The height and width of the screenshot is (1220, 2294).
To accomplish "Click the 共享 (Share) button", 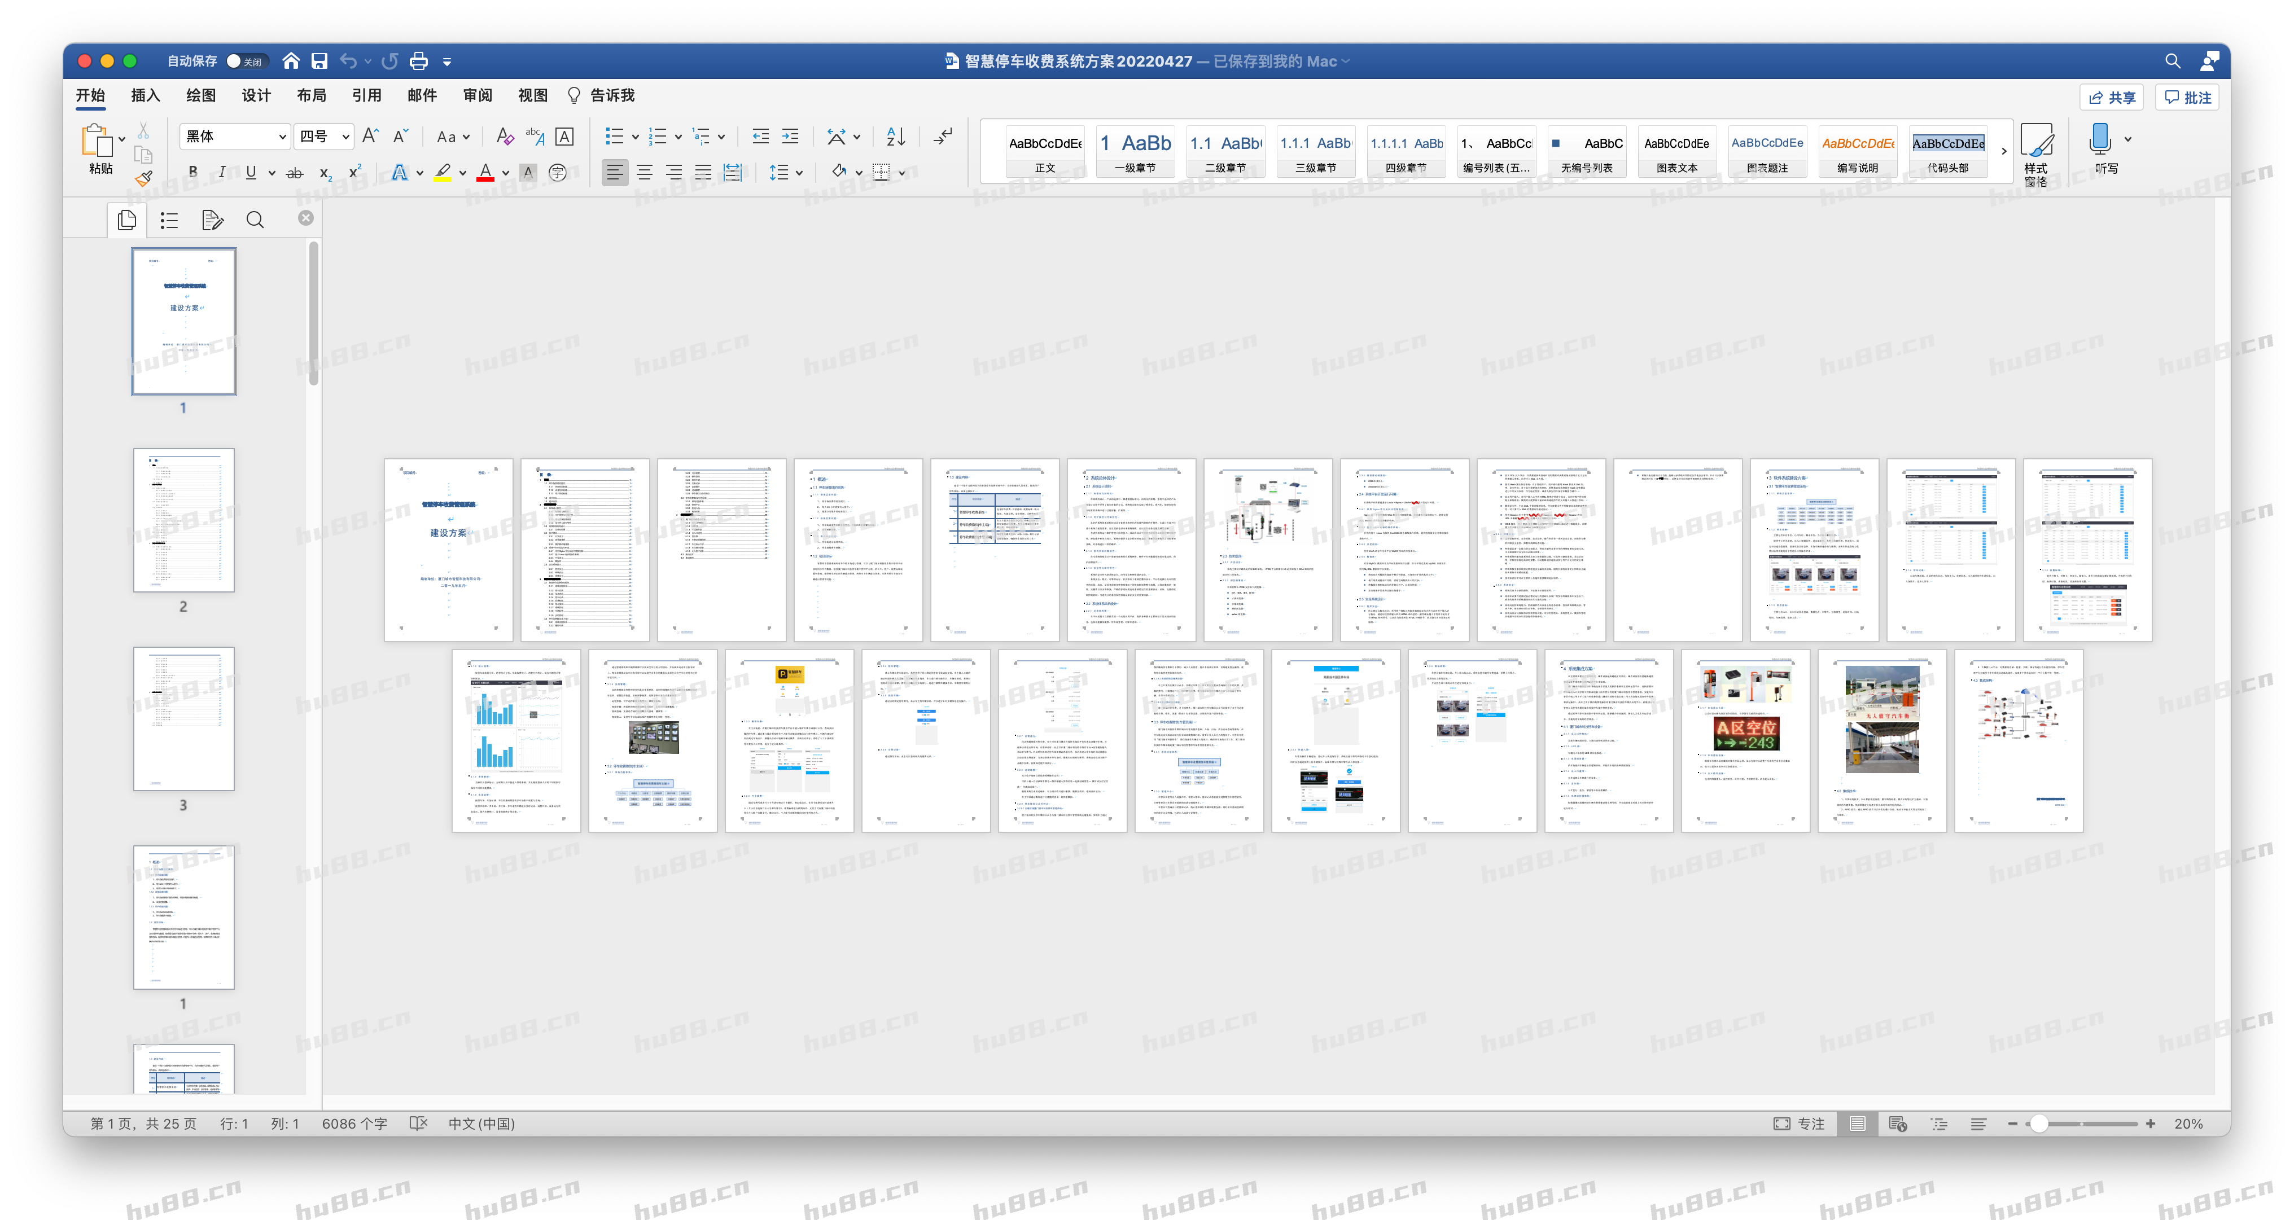I will [2112, 97].
